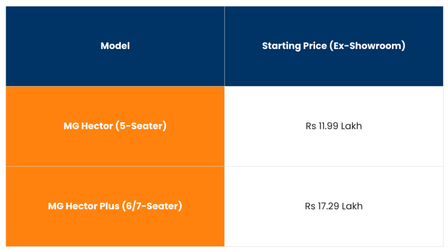
Task: Click Rs in the Hector Plus price
Action: (310, 206)
